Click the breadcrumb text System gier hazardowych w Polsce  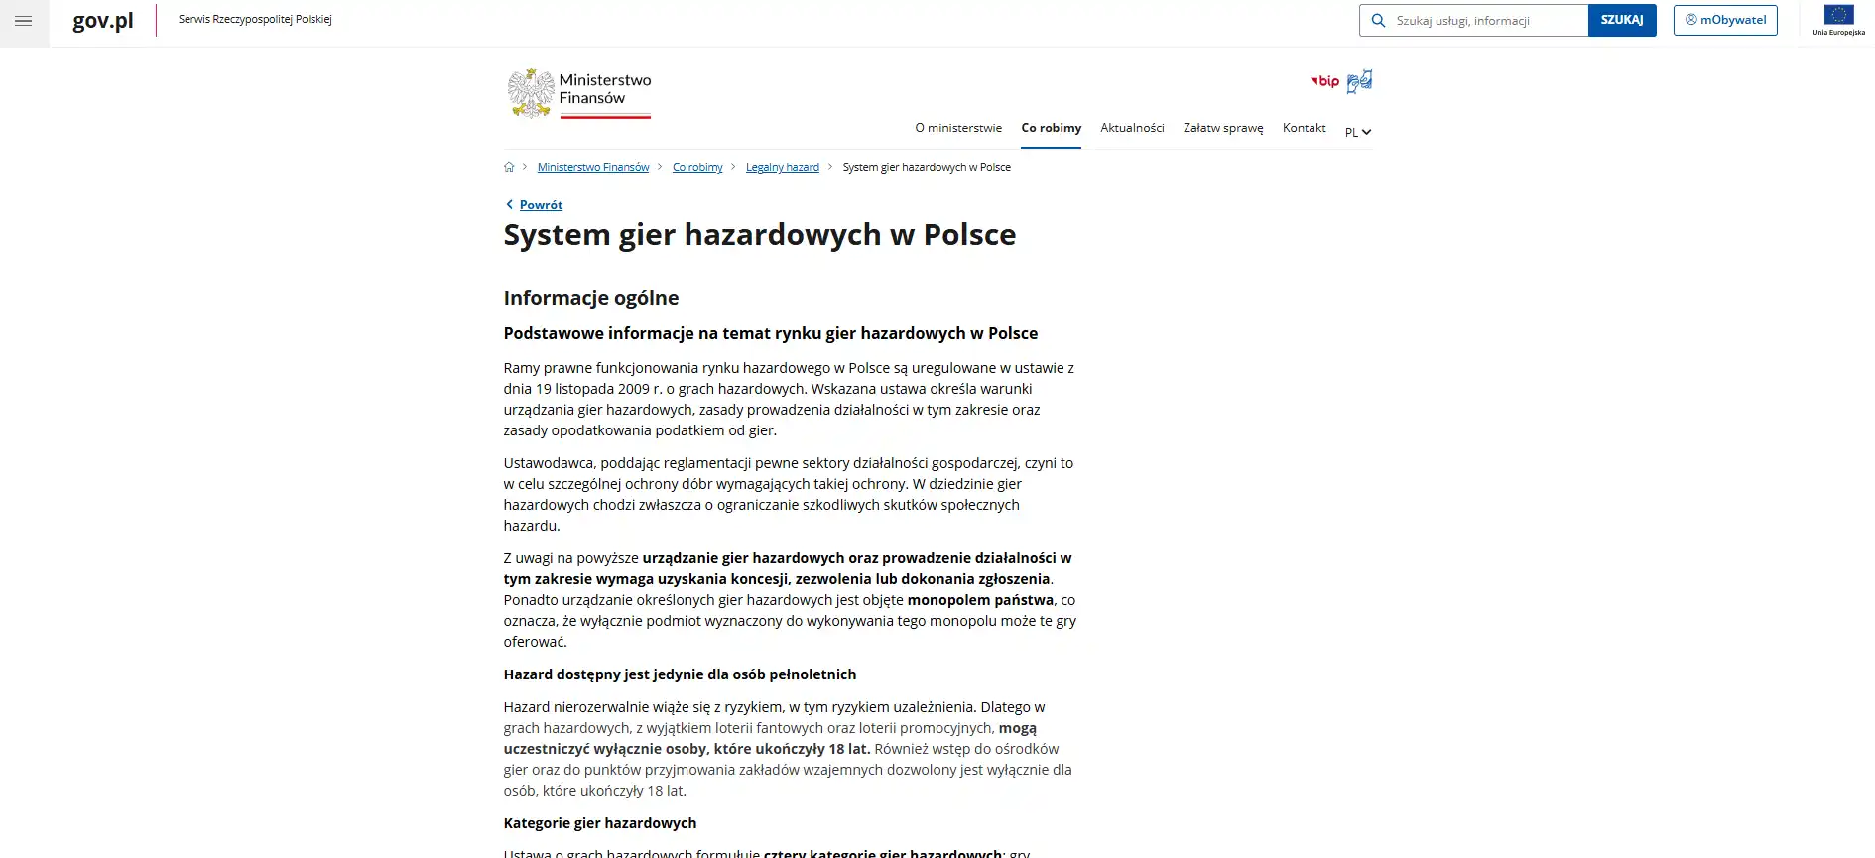(x=927, y=167)
